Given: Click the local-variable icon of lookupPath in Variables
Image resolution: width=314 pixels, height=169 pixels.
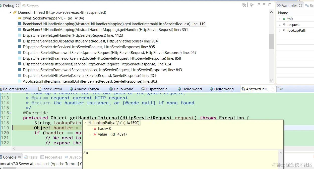Looking at the screenshot, I should (x=284, y=30).
